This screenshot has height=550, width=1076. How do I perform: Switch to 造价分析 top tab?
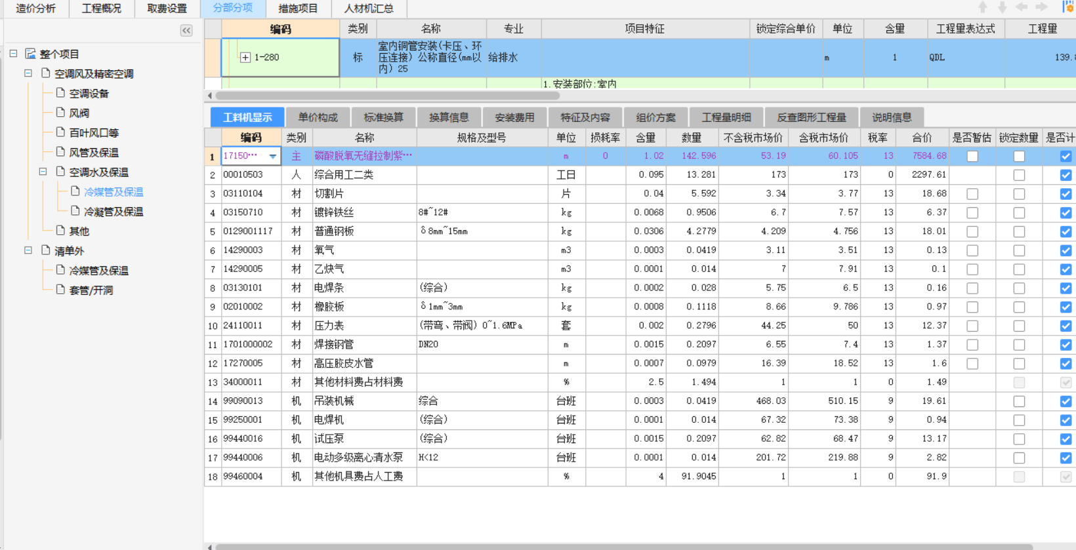pyautogui.click(x=35, y=9)
